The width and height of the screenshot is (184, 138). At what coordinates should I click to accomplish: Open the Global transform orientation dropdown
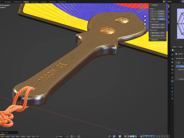tap(60, 136)
